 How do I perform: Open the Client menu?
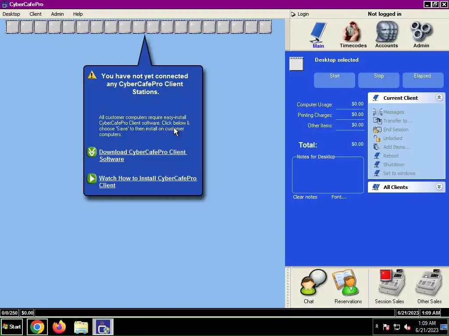36,14
